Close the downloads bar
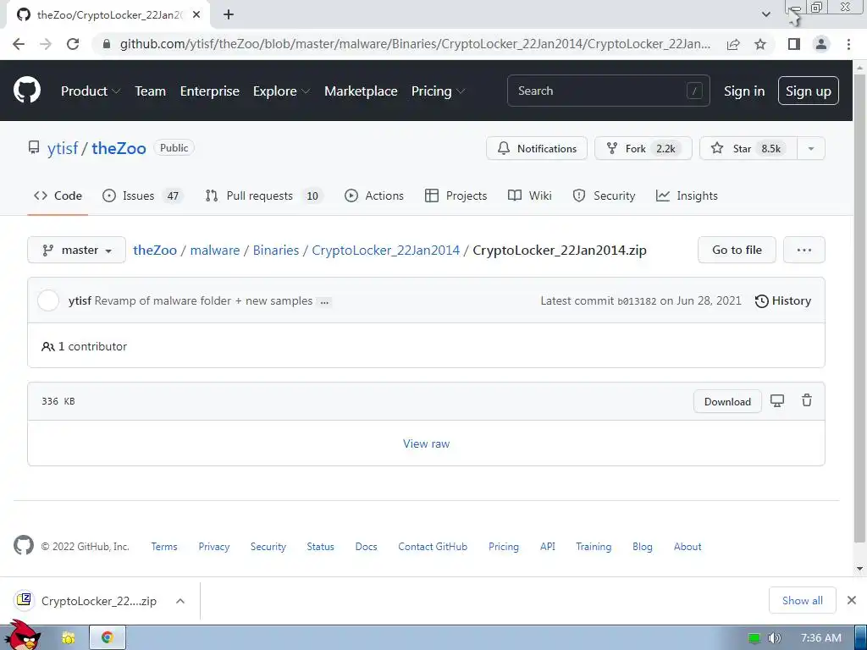 pos(852,600)
